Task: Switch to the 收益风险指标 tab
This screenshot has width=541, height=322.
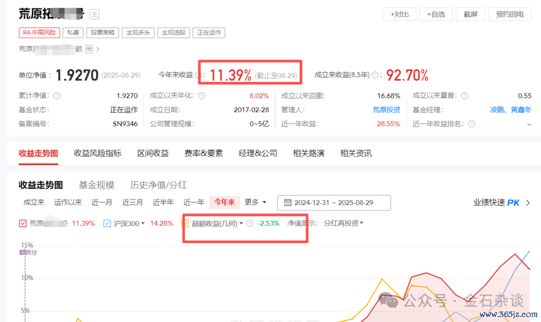Action: (98, 153)
